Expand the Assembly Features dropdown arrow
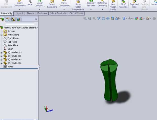Image resolution: width=157 pixels, height=120 pixels. coord(91,10)
